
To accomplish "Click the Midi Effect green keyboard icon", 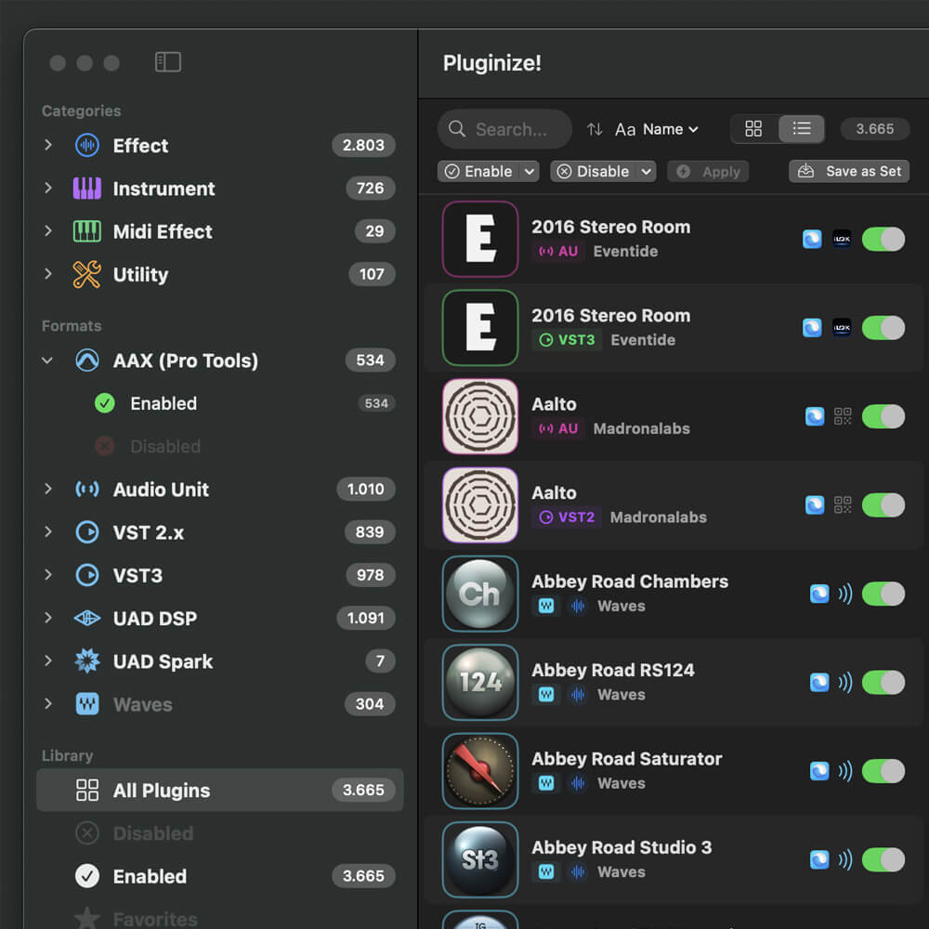I will (87, 231).
